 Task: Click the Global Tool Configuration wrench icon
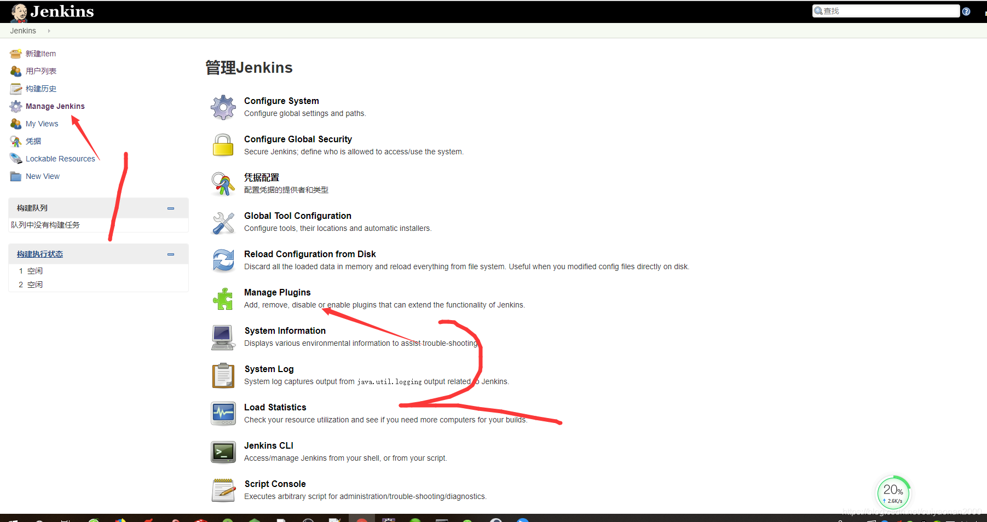coord(223,223)
